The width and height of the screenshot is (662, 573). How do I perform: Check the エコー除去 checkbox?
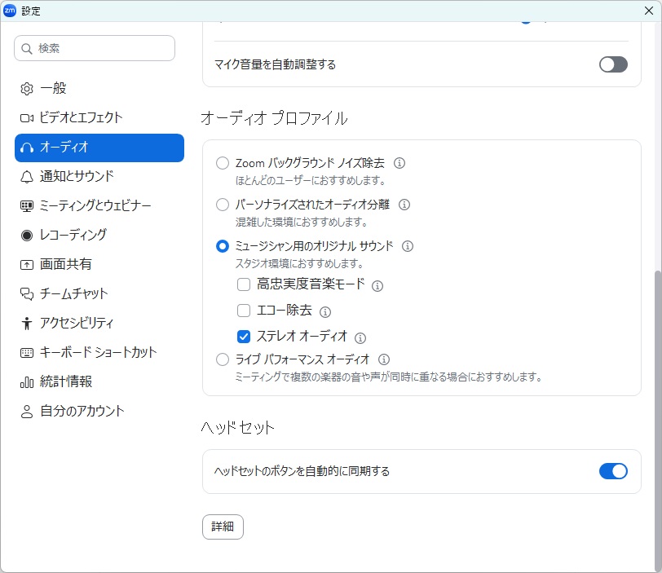pyautogui.click(x=244, y=311)
